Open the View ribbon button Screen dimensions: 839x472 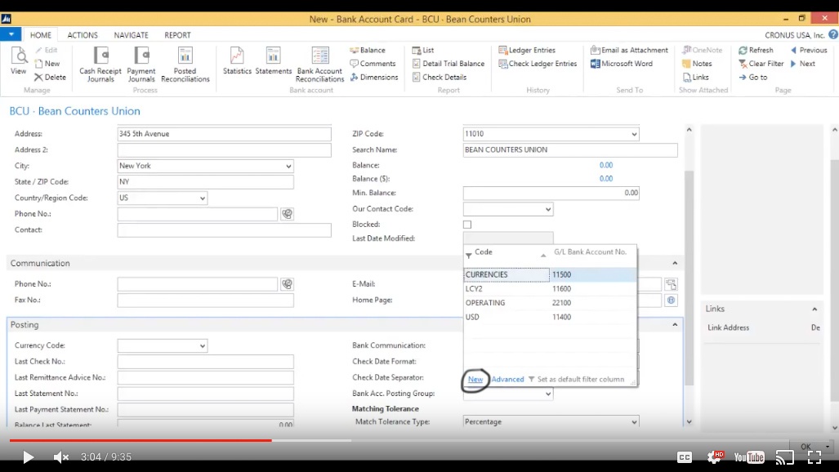18,61
